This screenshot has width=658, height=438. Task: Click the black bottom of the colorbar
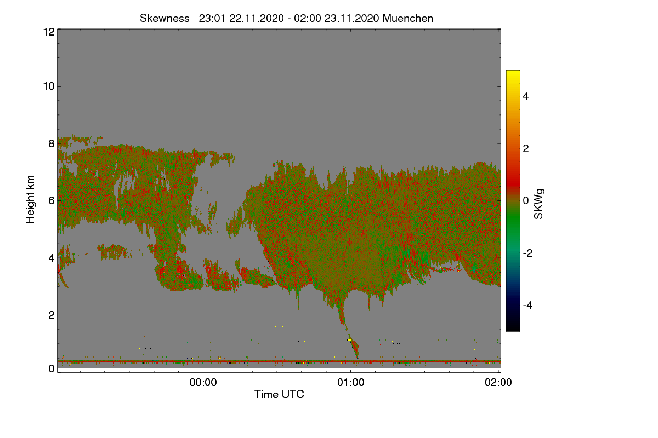tap(513, 326)
